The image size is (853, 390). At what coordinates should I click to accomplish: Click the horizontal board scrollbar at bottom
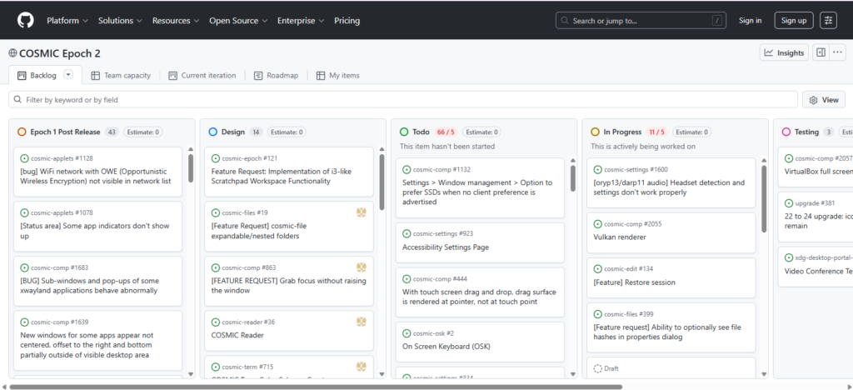pos(316,387)
